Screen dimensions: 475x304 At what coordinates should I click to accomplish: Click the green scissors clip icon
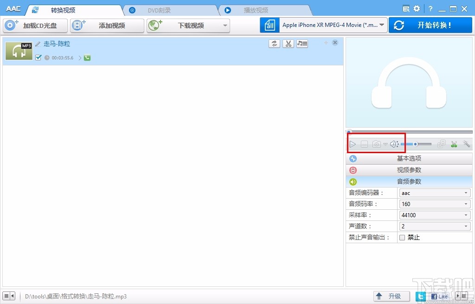(x=454, y=144)
